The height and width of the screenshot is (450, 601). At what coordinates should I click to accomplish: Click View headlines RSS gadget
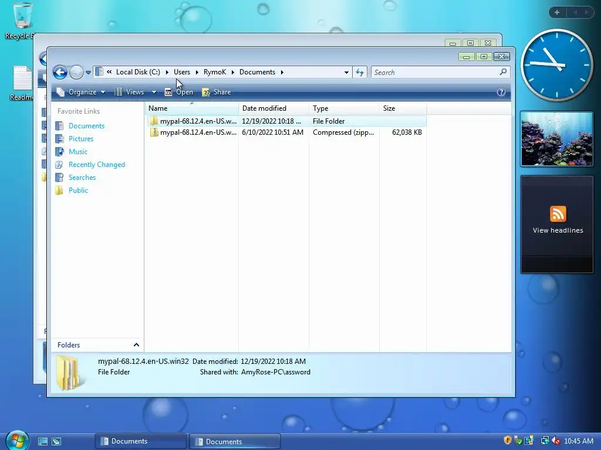pyautogui.click(x=557, y=224)
